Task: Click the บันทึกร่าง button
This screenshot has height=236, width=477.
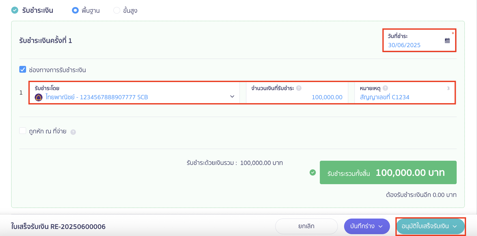Action: [x=362, y=226]
